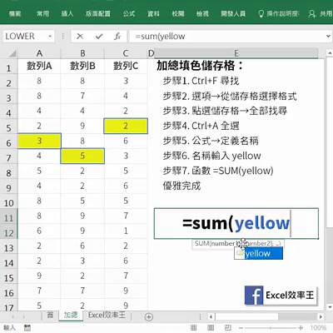Open the 版面配置 ribbon tab
Screen dimensions: 333x333
[x=97, y=13]
